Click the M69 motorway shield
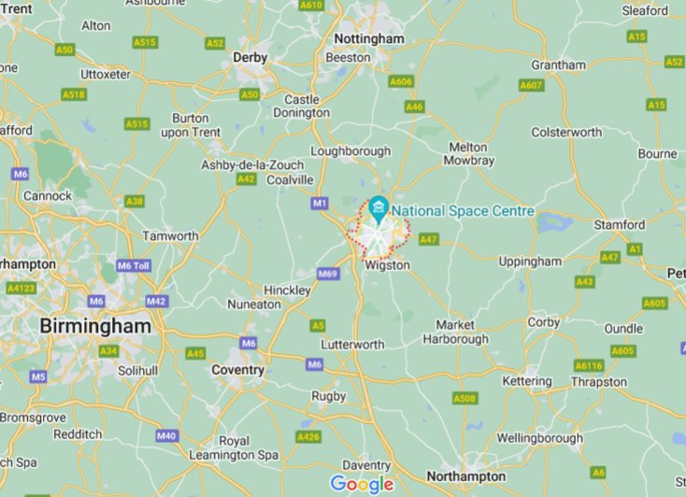Screen dimensions: 686x497 tap(328, 275)
